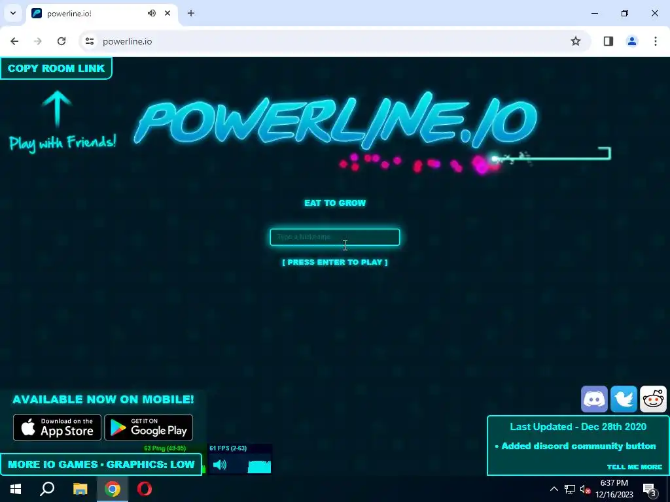Click the Play with Friends! text
The width and height of the screenshot is (670, 502).
click(62, 142)
